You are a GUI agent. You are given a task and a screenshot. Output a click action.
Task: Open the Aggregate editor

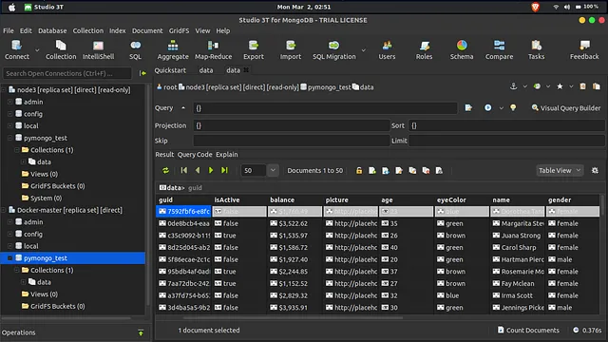[173, 50]
